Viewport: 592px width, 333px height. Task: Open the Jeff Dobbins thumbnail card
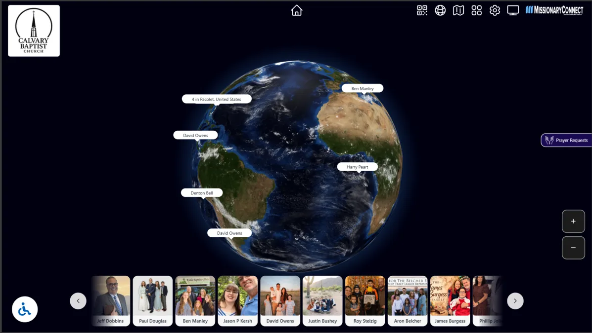(110, 301)
